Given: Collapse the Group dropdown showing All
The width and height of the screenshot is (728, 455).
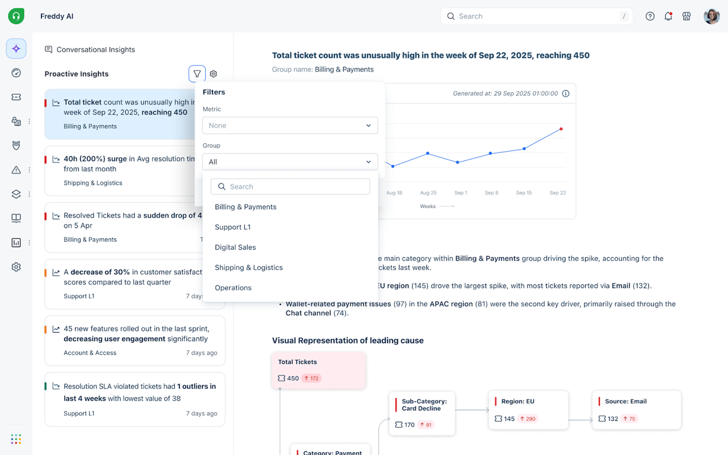Looking at the screenshot, I should 290,162.
